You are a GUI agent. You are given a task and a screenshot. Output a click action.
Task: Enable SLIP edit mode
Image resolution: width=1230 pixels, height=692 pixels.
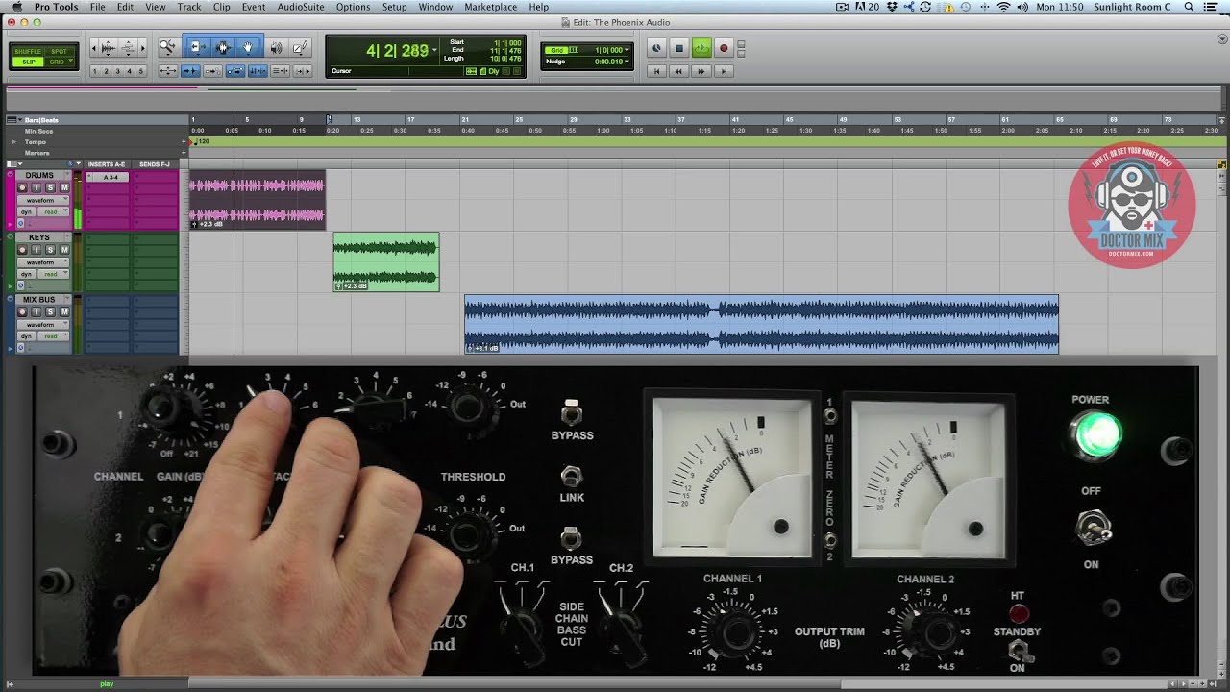click(x=28, y=62)
